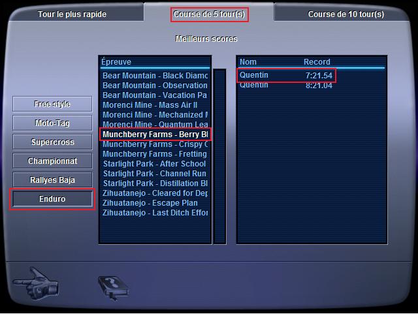Pick Zihuatanejo - Last Ditch Effort event
The height and width of the screenshot is (314, 418).
(155, 213)
